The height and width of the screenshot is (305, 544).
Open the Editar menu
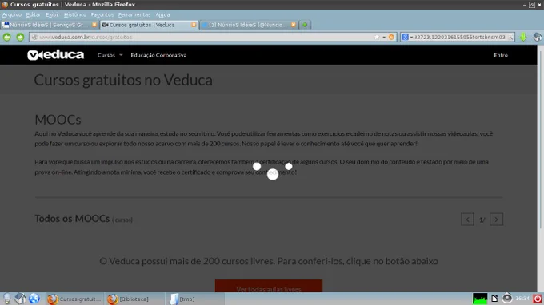[x=34, y=14]
